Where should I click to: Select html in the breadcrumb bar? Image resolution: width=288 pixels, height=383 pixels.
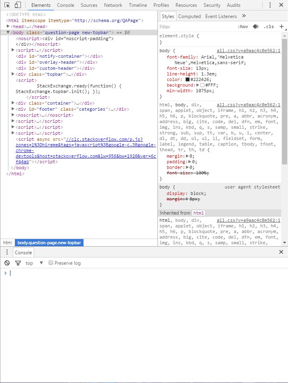tap(7, 243)
